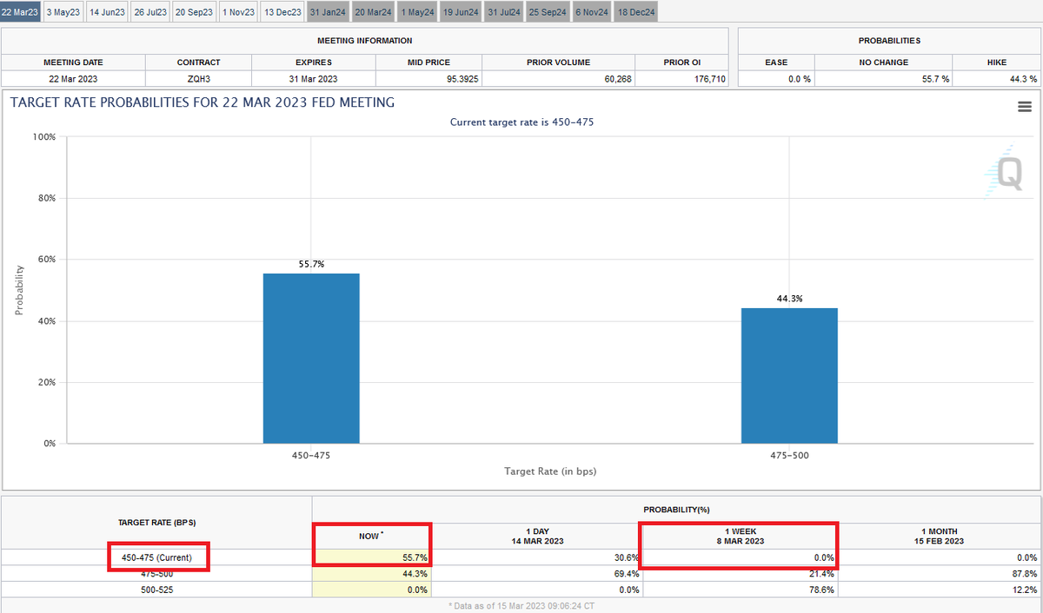Click the 1 DAY 14 MAR 2023 column header
The width and height of the screenshot is (1043, 613).
pyautogui.click(x=536, y=536)
